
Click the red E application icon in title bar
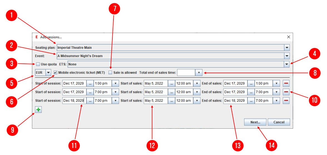37,37
